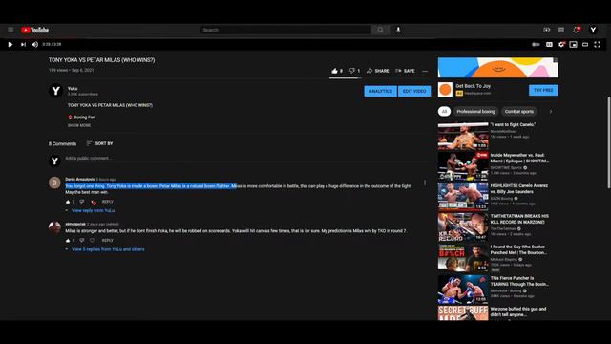Open Denis Arnautovic commenter avatar
Image resolution: width=611 pixels, height=344 pixels.
pos(54,183)
